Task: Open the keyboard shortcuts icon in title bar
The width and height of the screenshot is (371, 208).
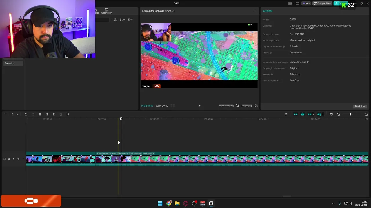Action: click(x=298, y=3)
